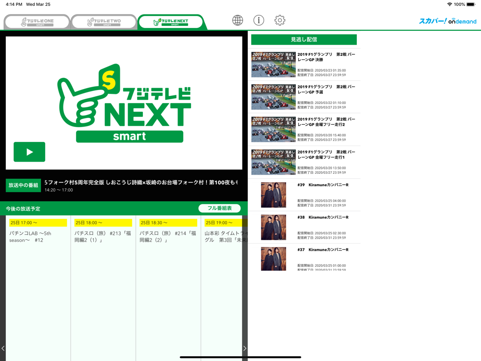Open thumbnail for 金曜フリー走行1
The width and height of the screenshot is (481, 361).
[x=274, y=162]
